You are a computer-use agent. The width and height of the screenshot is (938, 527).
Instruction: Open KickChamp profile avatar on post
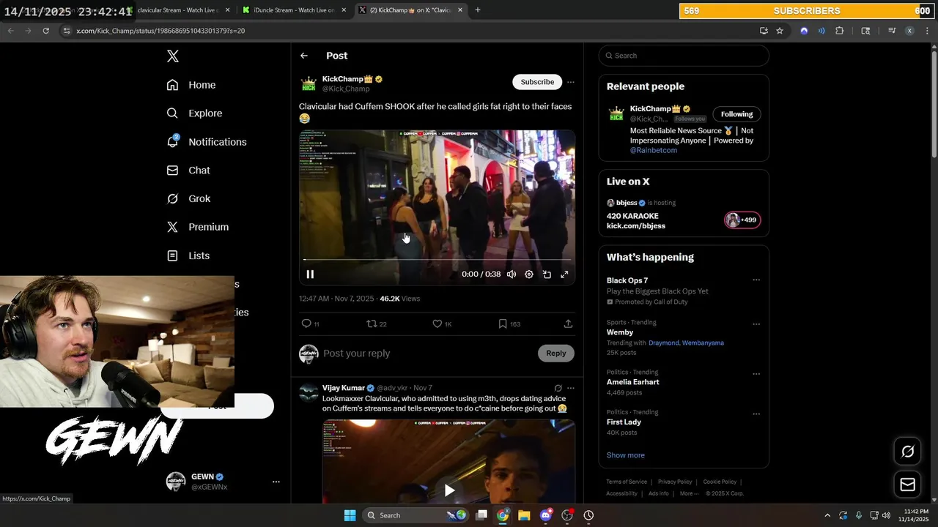click(x=309, y=83)
